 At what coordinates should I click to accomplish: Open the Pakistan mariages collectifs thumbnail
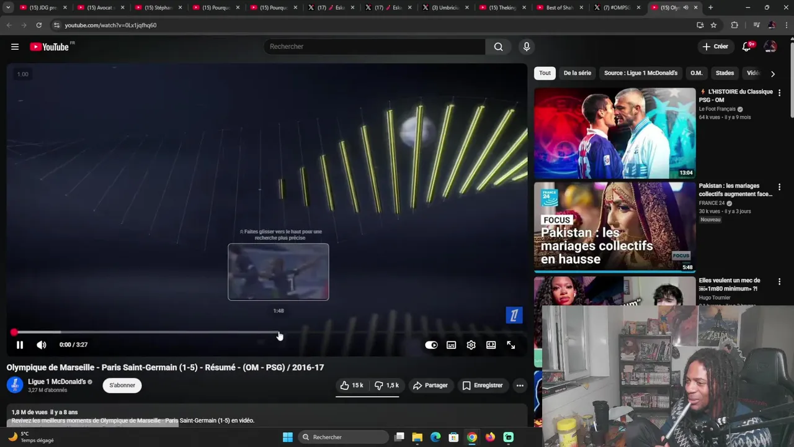pos(615,227)
